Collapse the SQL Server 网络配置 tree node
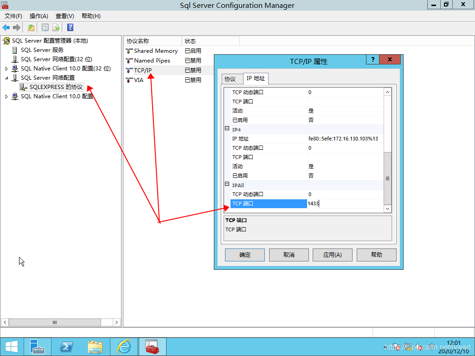This screenshot has width=475, height=356. point(6,78)
